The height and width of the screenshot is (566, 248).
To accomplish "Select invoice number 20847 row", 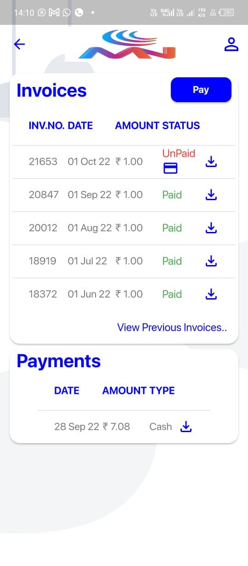I will (124, 195).
